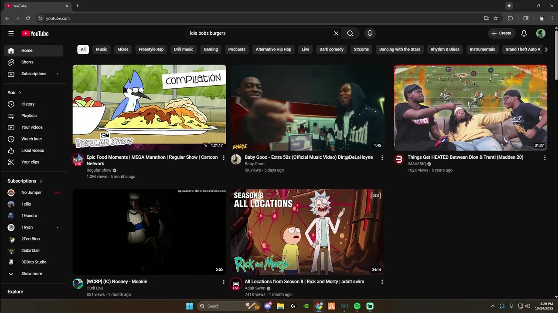Reload the page
The image size is (558, 313).
[28, 18]
